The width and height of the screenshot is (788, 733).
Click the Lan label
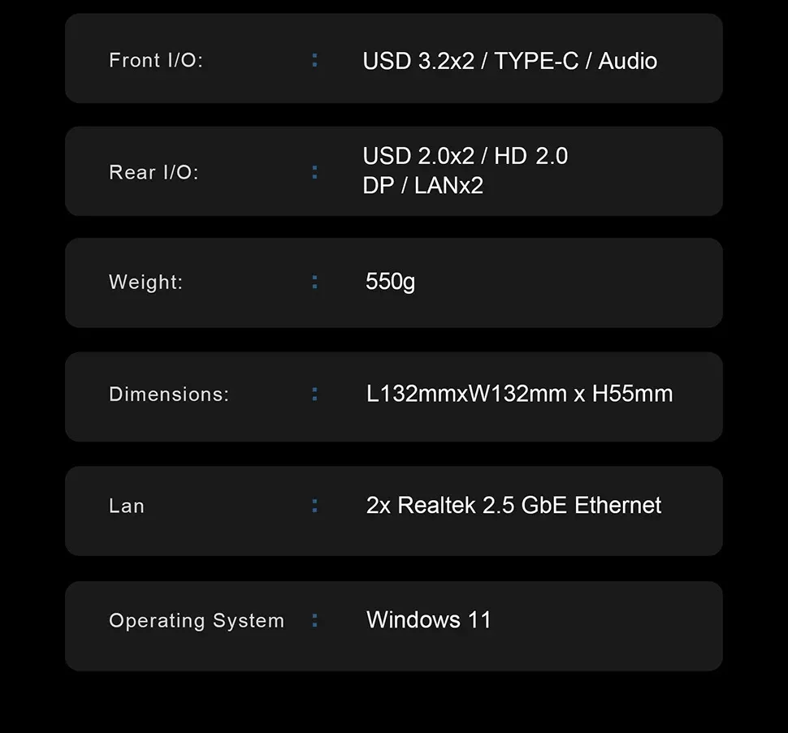(126, 507)
